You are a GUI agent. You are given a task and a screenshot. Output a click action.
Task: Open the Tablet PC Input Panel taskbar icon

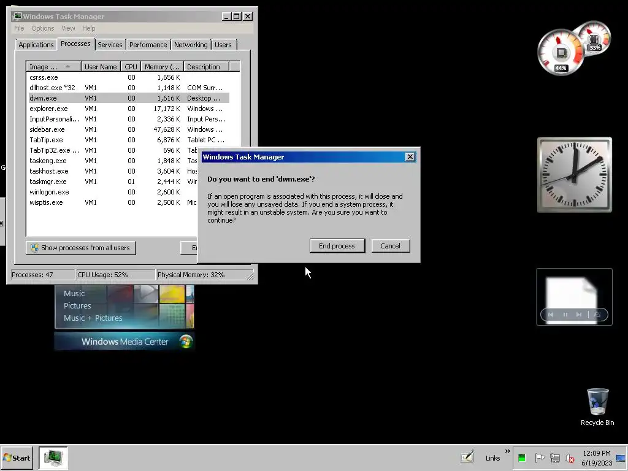[x=467, y=456]
